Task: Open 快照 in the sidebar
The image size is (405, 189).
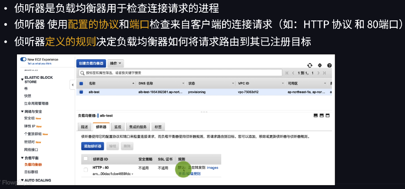Action: coord(28,96)
